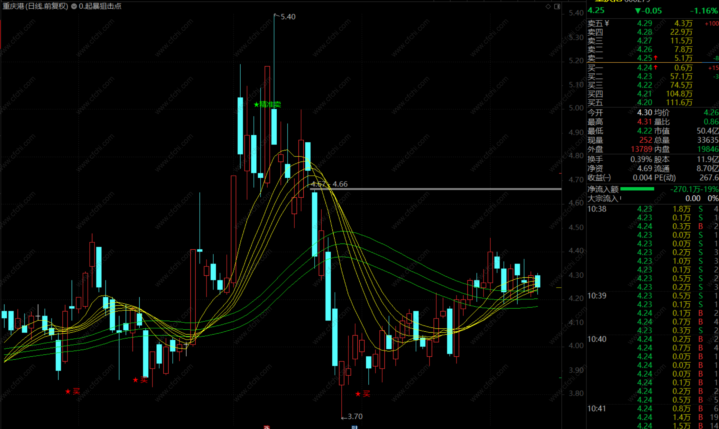The height and width of the screenshot is (429, 719).
Task: Open the indicator dropdown next to 重庆港 title
Action: pos(74,6)
